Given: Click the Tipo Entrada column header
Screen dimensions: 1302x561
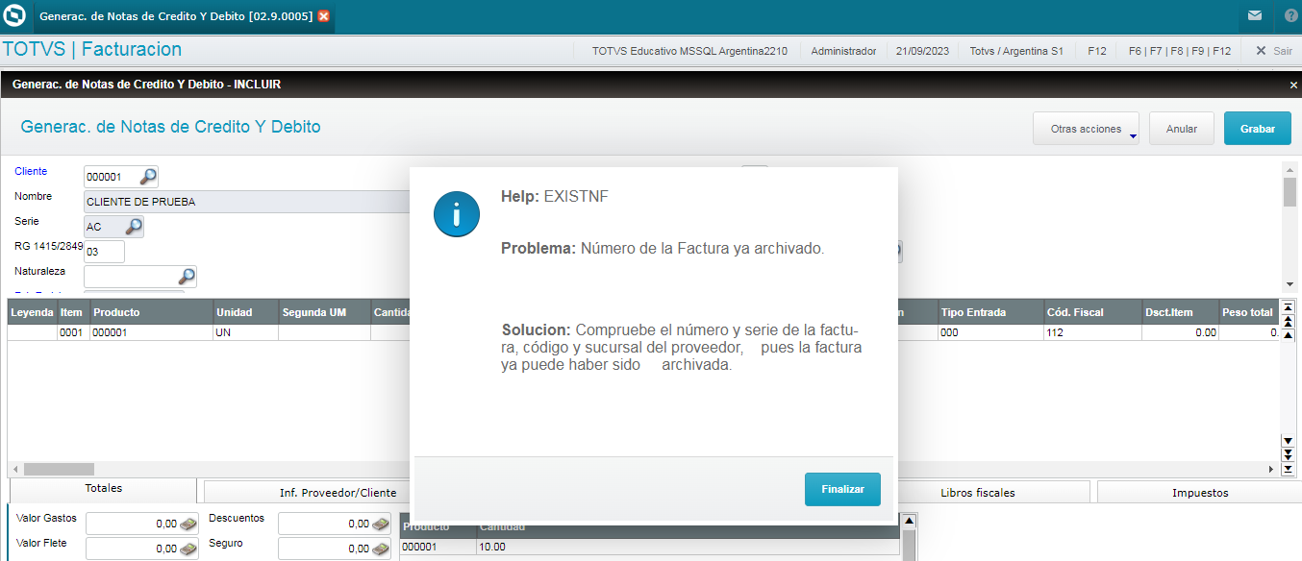Looking at the screenshot, I should [989, 312].
